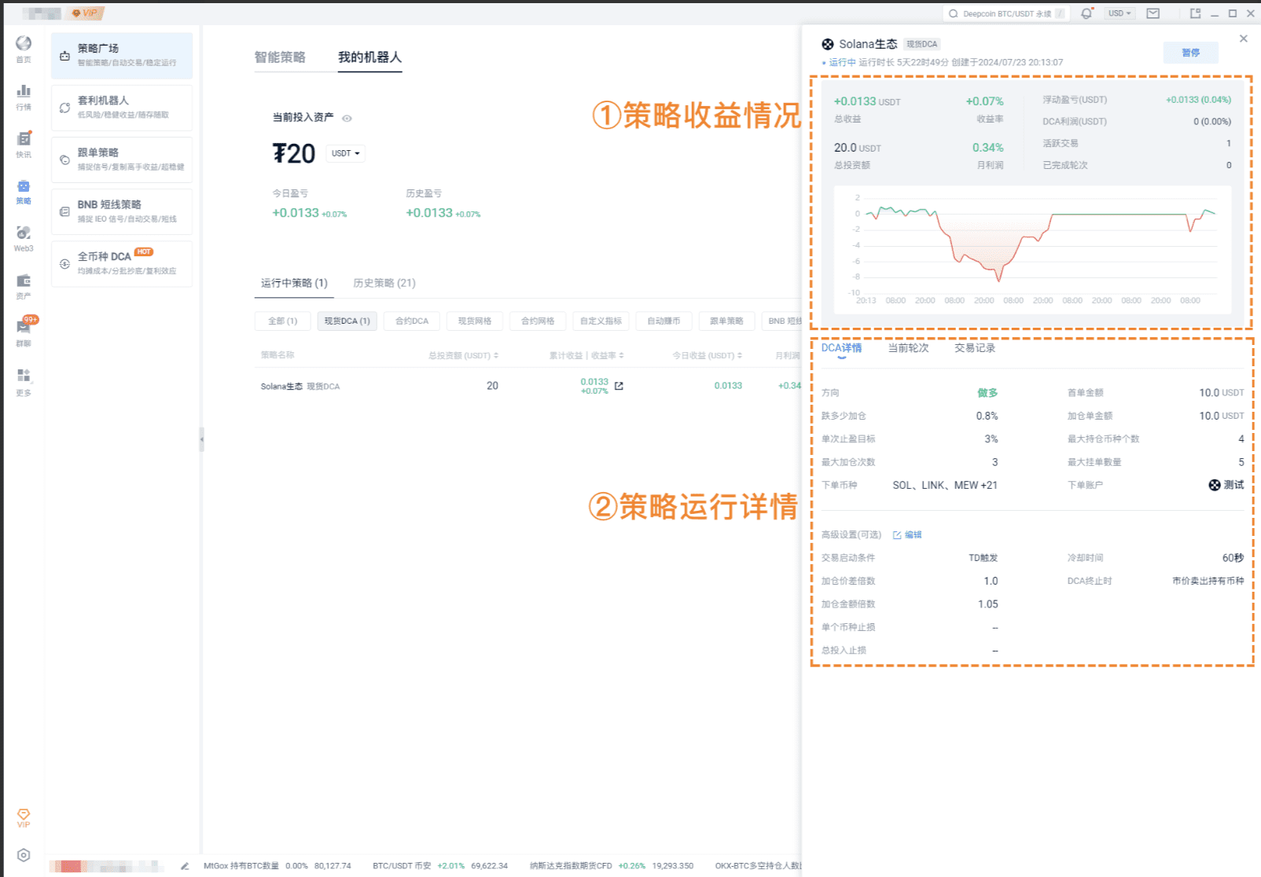1261x877 pixels.
Task: Click 编辑 link in 高级设置
Action: tap(913, 535)
